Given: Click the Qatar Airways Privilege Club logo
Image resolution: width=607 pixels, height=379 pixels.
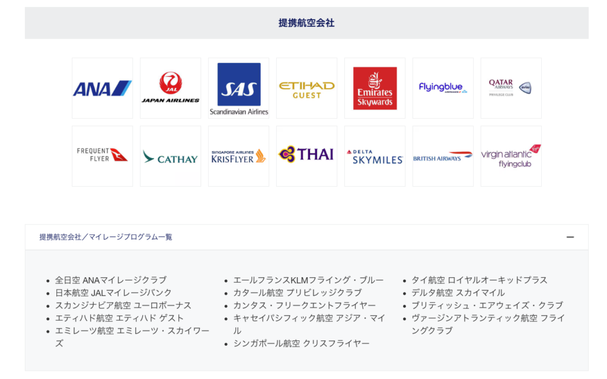Looking at the screenshot, I should [510, 88].
